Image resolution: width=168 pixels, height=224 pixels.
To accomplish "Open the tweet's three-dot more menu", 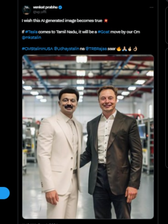I will pyautogui.click(x=151, y=7).
